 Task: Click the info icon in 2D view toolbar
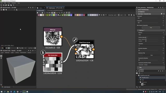tap(14, 10)
